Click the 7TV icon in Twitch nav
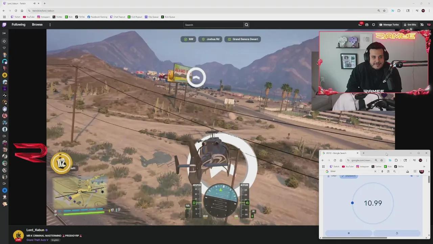 coord(422,25)
